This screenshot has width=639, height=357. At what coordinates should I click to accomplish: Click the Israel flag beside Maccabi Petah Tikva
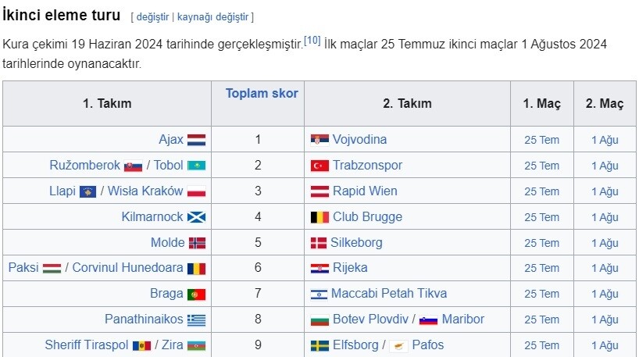click(x=319, y=295)
